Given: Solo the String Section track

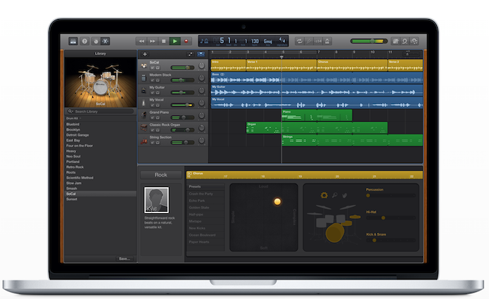Looking at the screenshot, I should (x=158, y=143).
